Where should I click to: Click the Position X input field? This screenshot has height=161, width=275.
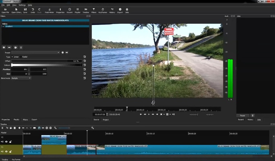tap(20, 70)
